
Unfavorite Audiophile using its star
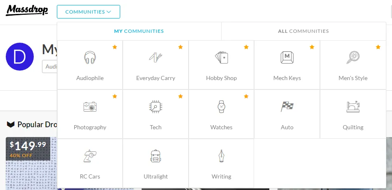coord(115,47)
